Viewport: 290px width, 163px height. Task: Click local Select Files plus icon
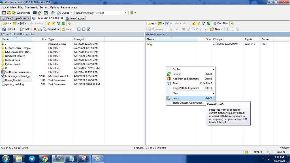click(x=79, y=29)
